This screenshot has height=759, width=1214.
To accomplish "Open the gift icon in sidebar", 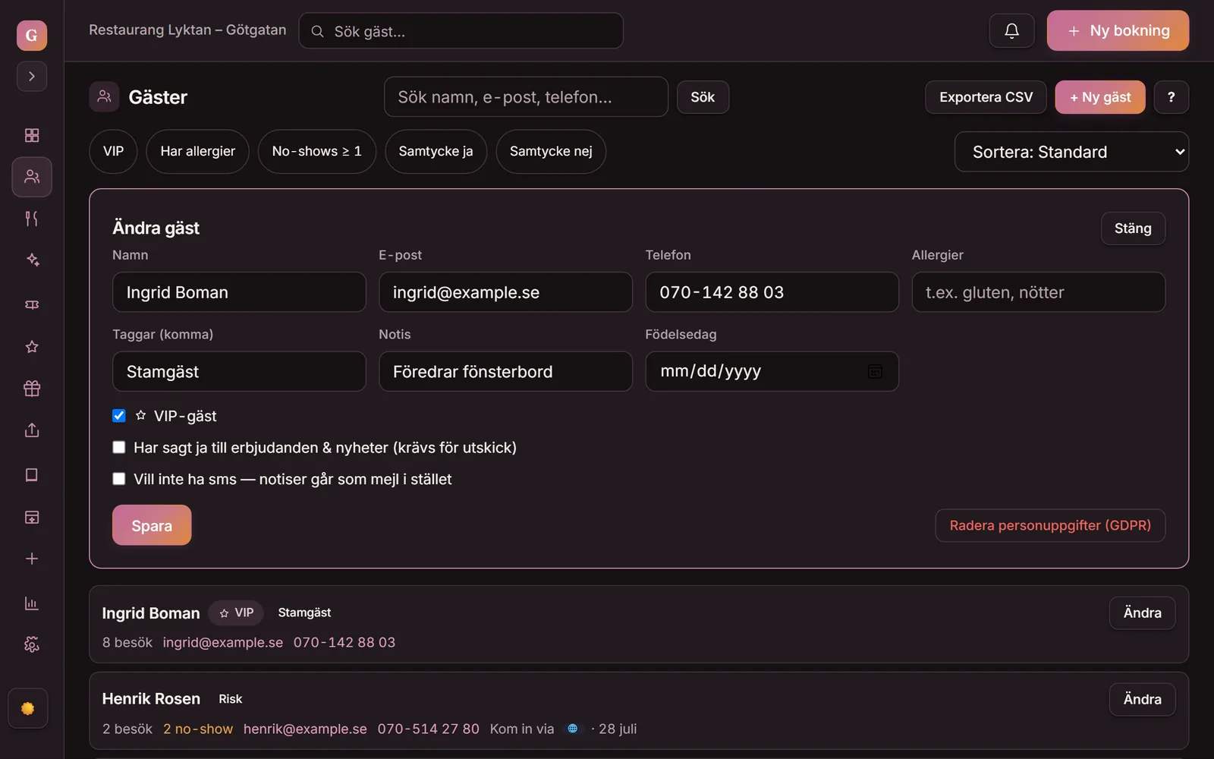I will click(x=32, y=389).
